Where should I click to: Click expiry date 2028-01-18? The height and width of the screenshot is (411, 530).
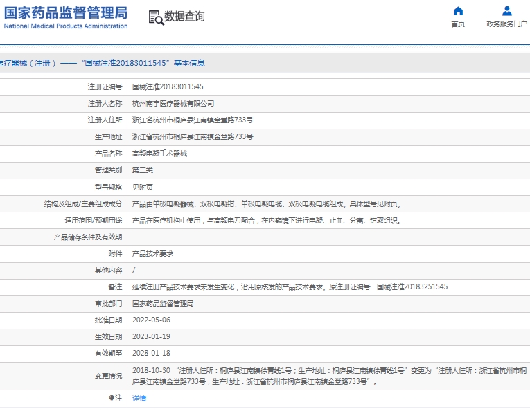pyautogui.click(x=151, y=353)
